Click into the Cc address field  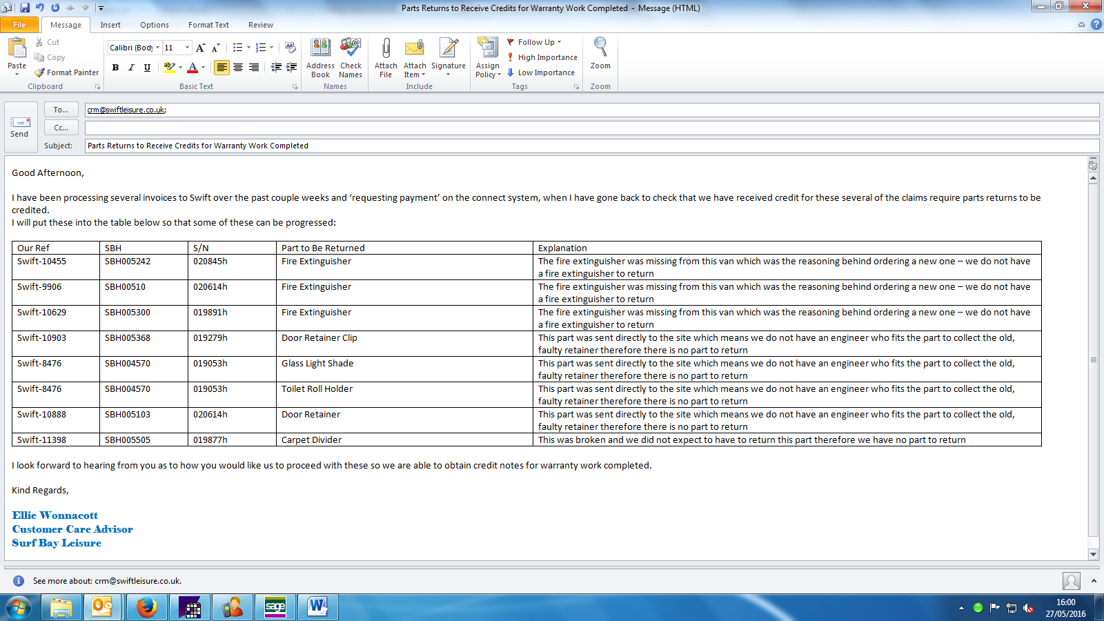[x=592, y=128]
